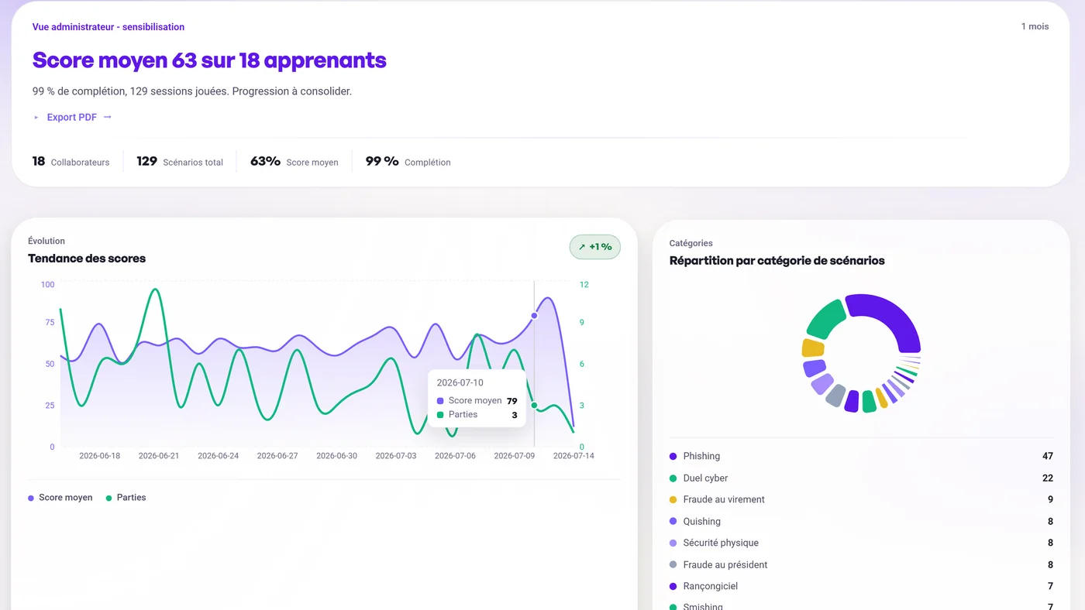Select the Fraude au président category row
Image resolution: width=1085 pixels, height=610 pixels.
pos(861,565)
